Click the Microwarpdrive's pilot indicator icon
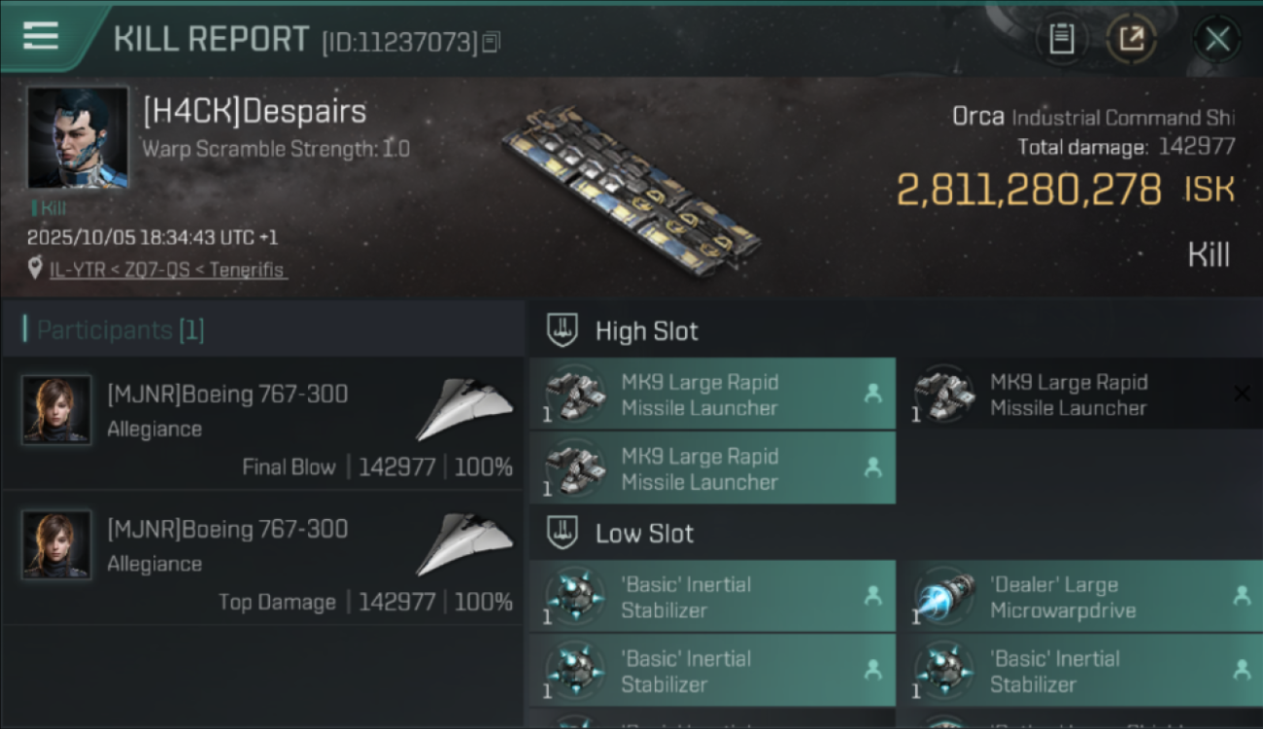This screenshot has height=729, width=1263. click(x=1241, y=596)
